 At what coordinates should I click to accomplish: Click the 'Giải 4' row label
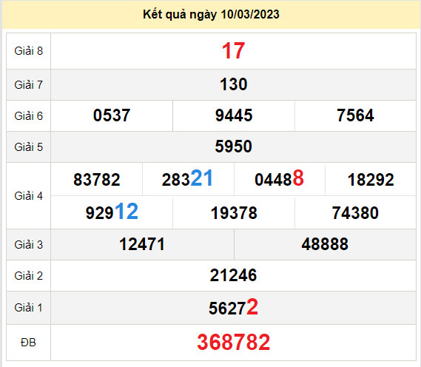(28, 196)
